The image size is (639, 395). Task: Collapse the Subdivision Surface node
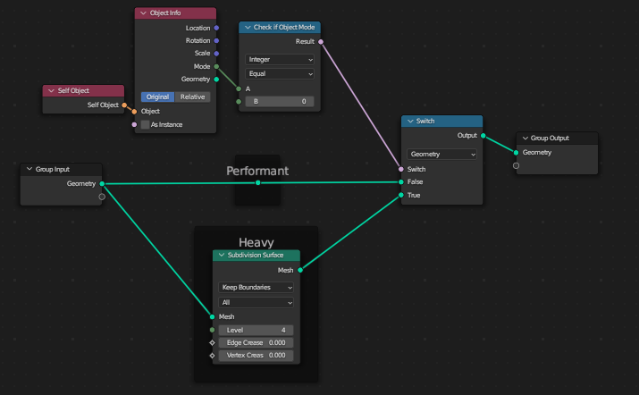221,255
